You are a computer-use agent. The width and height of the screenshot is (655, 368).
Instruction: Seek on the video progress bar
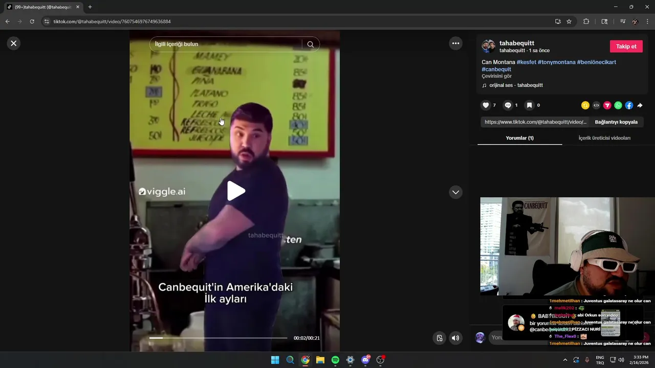(218, 338)
